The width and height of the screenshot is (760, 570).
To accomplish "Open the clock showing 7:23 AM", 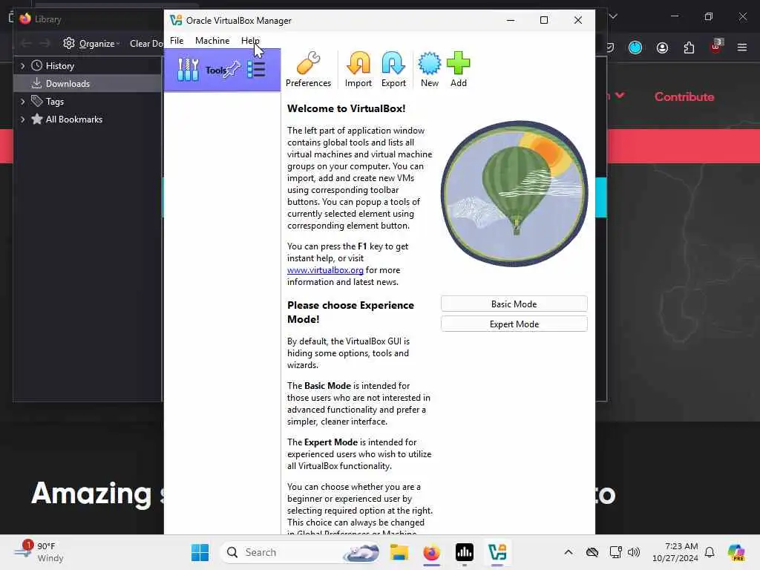I will (x=675, y=552).
